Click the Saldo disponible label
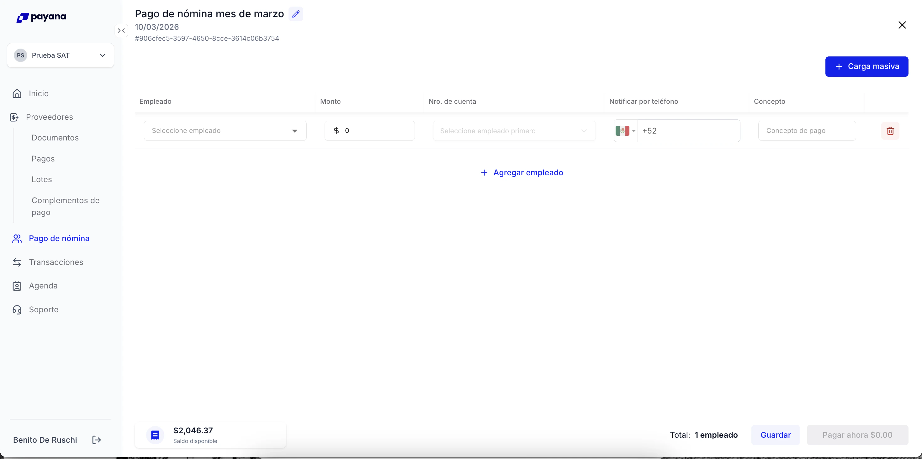Image resolution: width=922 pixels, height=459 pixels. click(x=195, y=441)
